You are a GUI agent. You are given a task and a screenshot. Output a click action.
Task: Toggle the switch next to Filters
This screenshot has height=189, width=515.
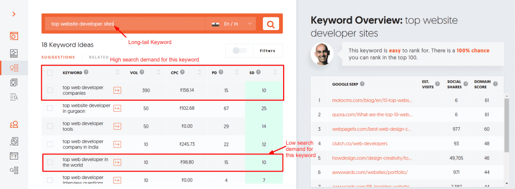[x=239, y=51]
